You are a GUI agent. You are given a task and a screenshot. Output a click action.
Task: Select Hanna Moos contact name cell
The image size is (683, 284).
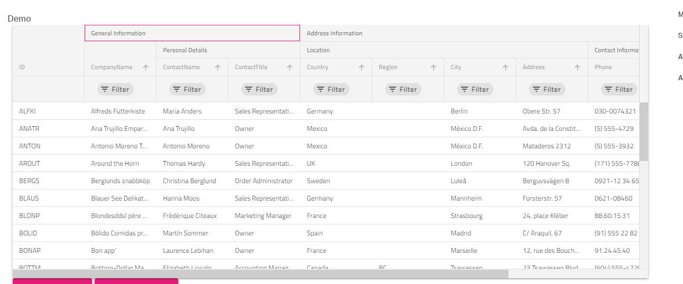click(x=192, y=198)
